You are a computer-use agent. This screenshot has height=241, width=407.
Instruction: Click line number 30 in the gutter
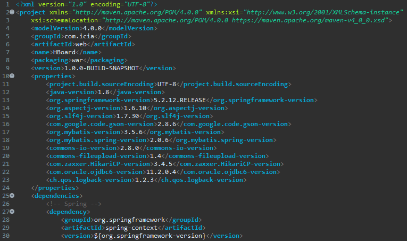pyautogui.click(x=6, y=236)
